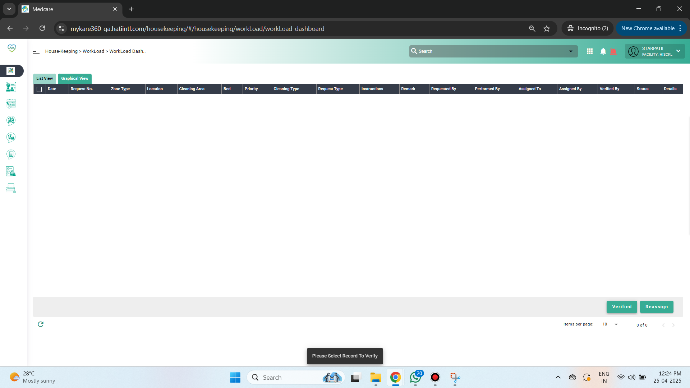
Task: Show hidden system tray icons
Action: click(558, 377)
